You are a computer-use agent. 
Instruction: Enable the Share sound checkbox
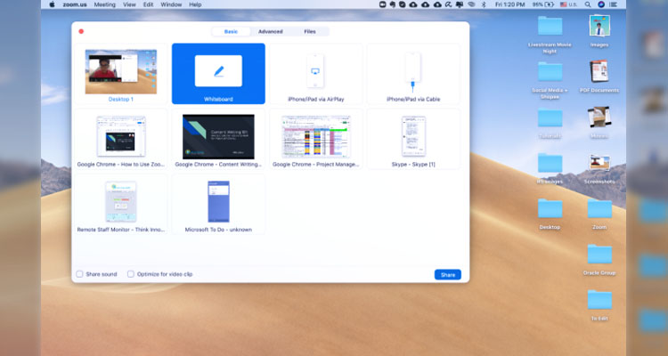(79, 274)
